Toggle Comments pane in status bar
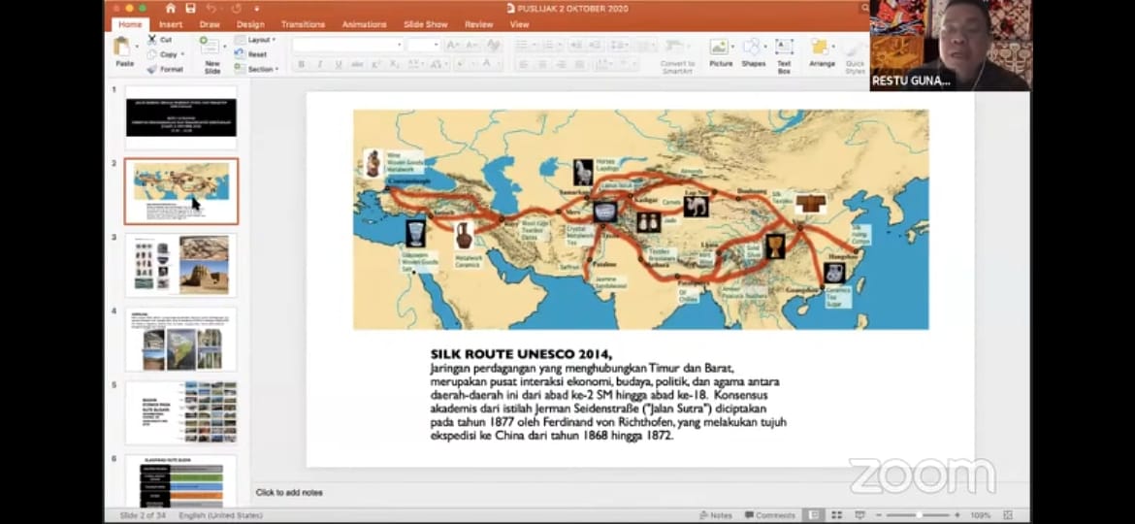 (768, 515)
